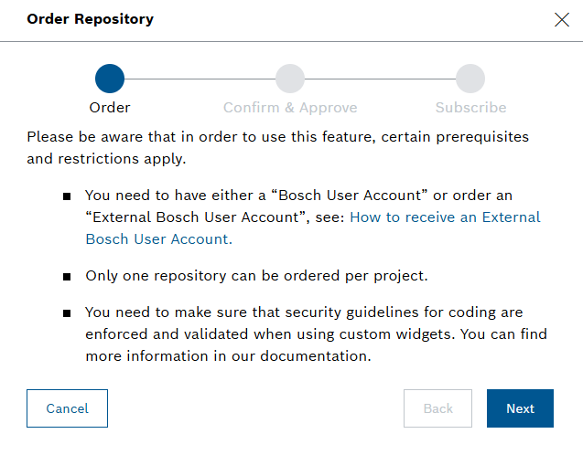Jump to the Subscribe step circle
This screenshot has height=455, width=583.
point(470,79)
